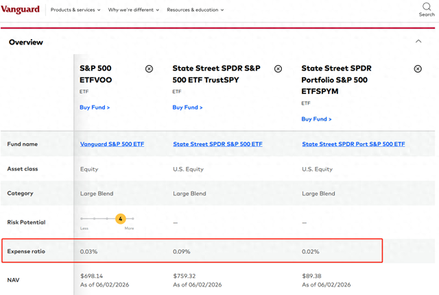Click the risk potential marker showing 4
This screenshot has width=439, height=295.
tap(121, 219)
